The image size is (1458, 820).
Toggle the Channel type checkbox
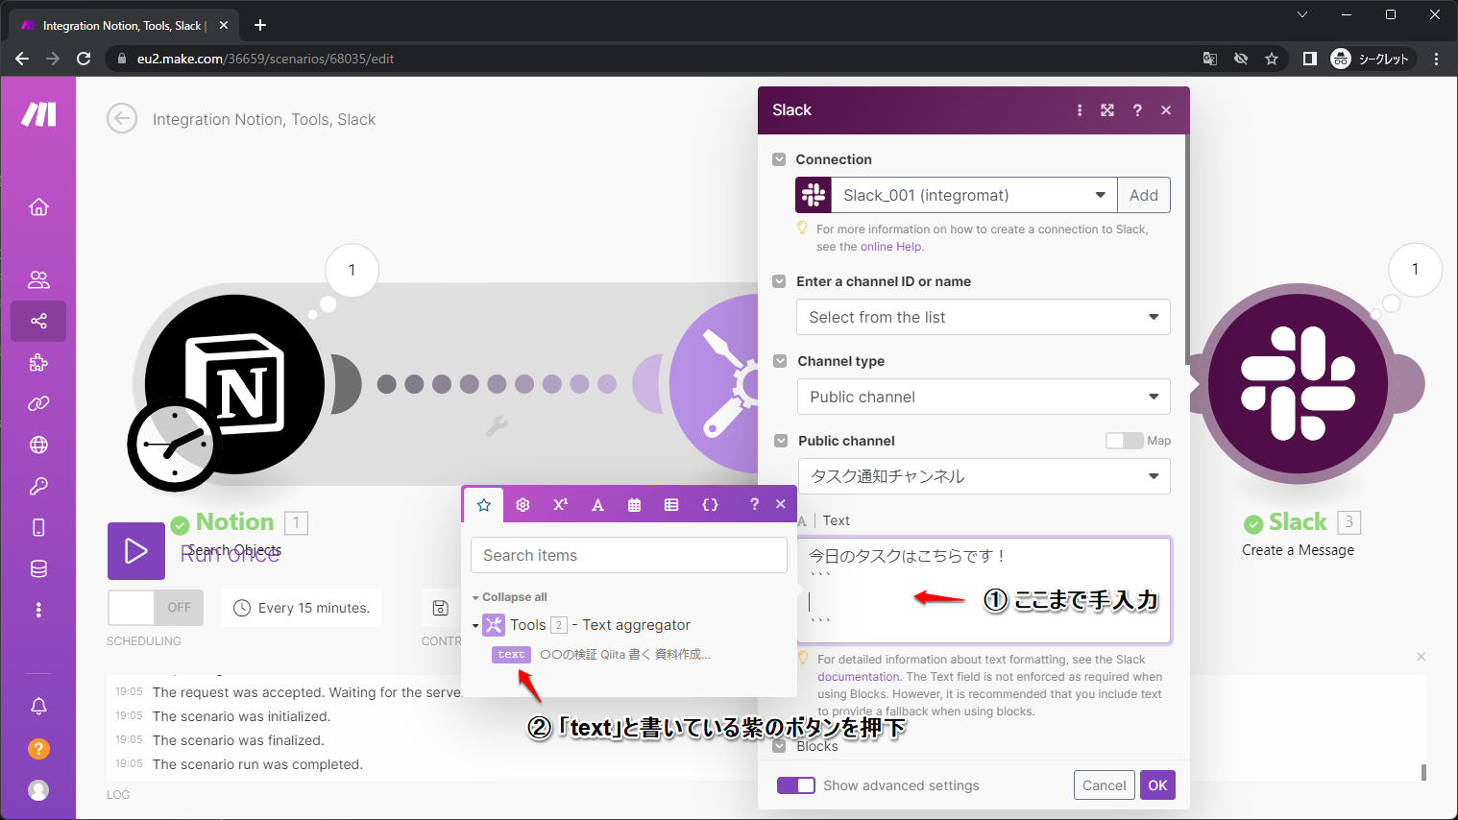(x=780, y=361)
